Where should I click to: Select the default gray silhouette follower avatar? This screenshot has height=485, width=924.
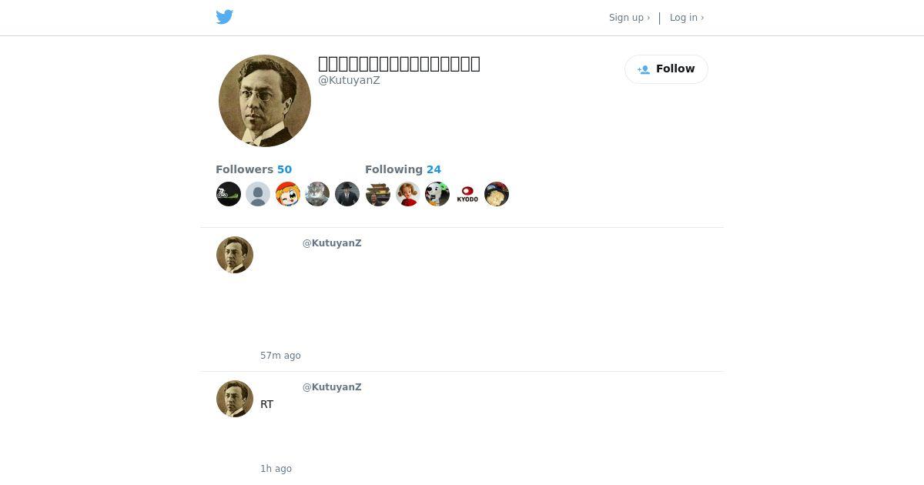258,194
